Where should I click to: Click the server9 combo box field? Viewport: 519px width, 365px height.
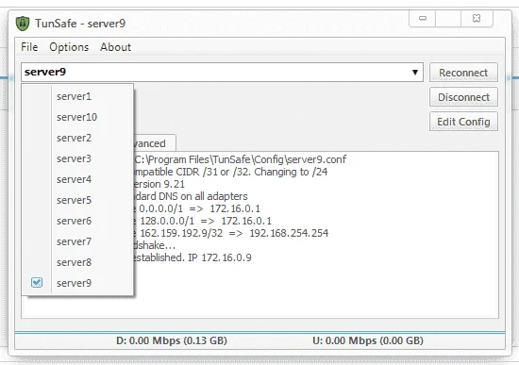coord(222,72)
